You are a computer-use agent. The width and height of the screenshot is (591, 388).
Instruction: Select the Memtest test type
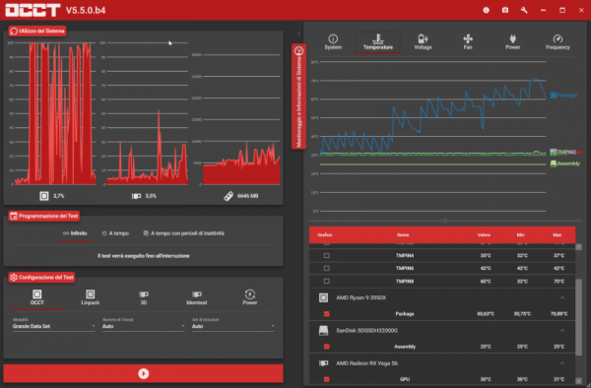197,297
